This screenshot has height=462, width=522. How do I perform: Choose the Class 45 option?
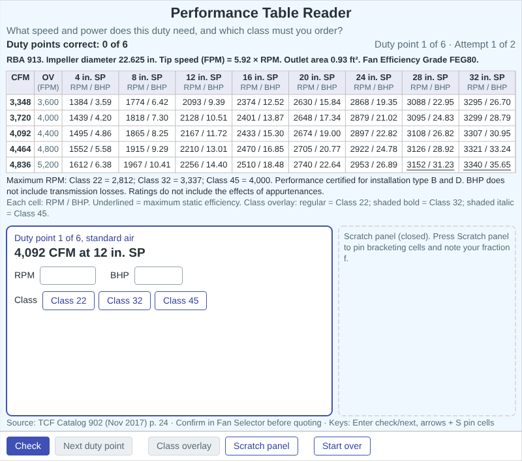pyautogui.click(x=181, y=300)
